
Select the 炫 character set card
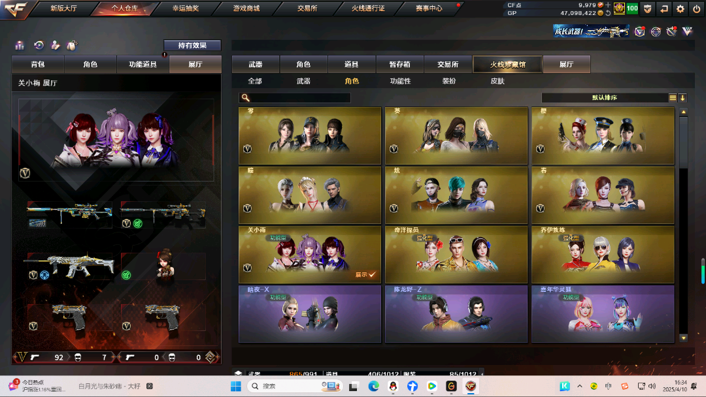[x=456, y=195]
